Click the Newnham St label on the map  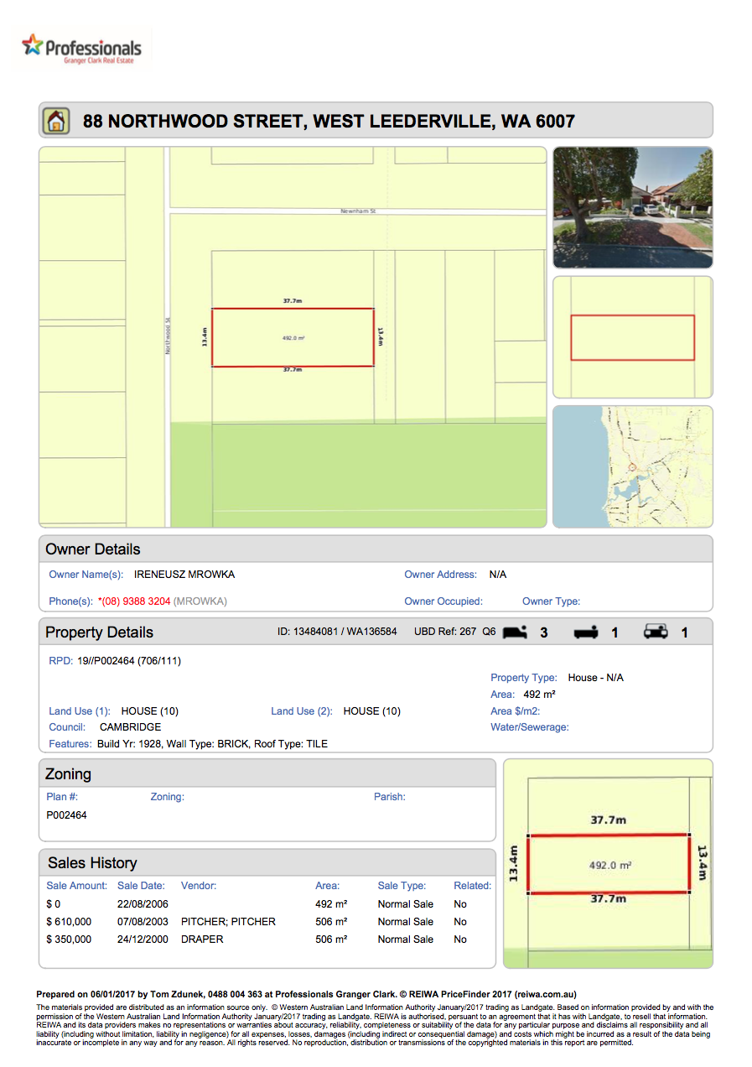point(358,211)
